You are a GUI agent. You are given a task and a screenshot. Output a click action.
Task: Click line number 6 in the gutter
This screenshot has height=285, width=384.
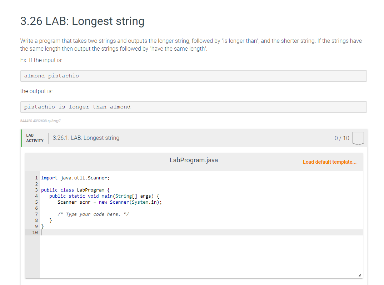[x=36, y=208]
